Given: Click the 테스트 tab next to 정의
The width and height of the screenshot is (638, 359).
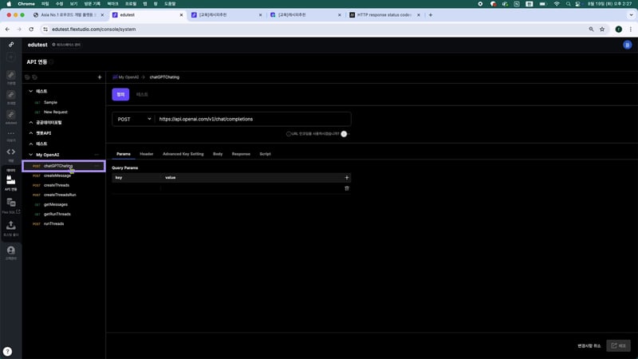Looking at the screenshot, I should (x=143, y=94).
